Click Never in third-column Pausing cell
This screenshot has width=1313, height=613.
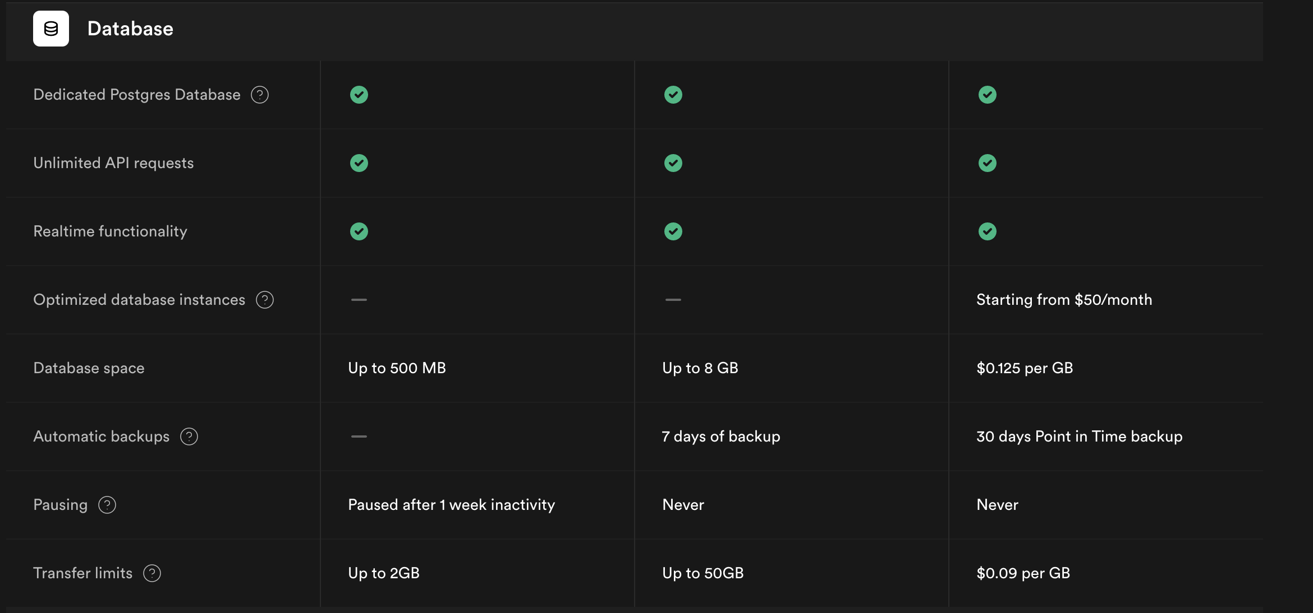coord(998,505)
